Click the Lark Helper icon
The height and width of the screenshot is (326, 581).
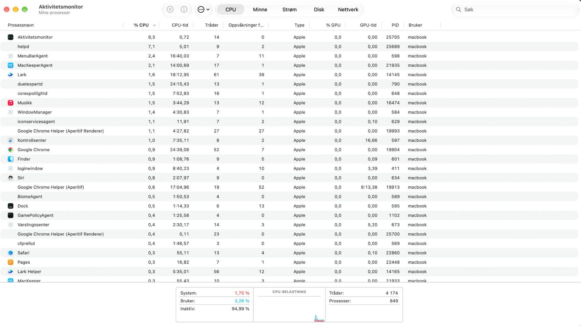[x=10, y=271]
